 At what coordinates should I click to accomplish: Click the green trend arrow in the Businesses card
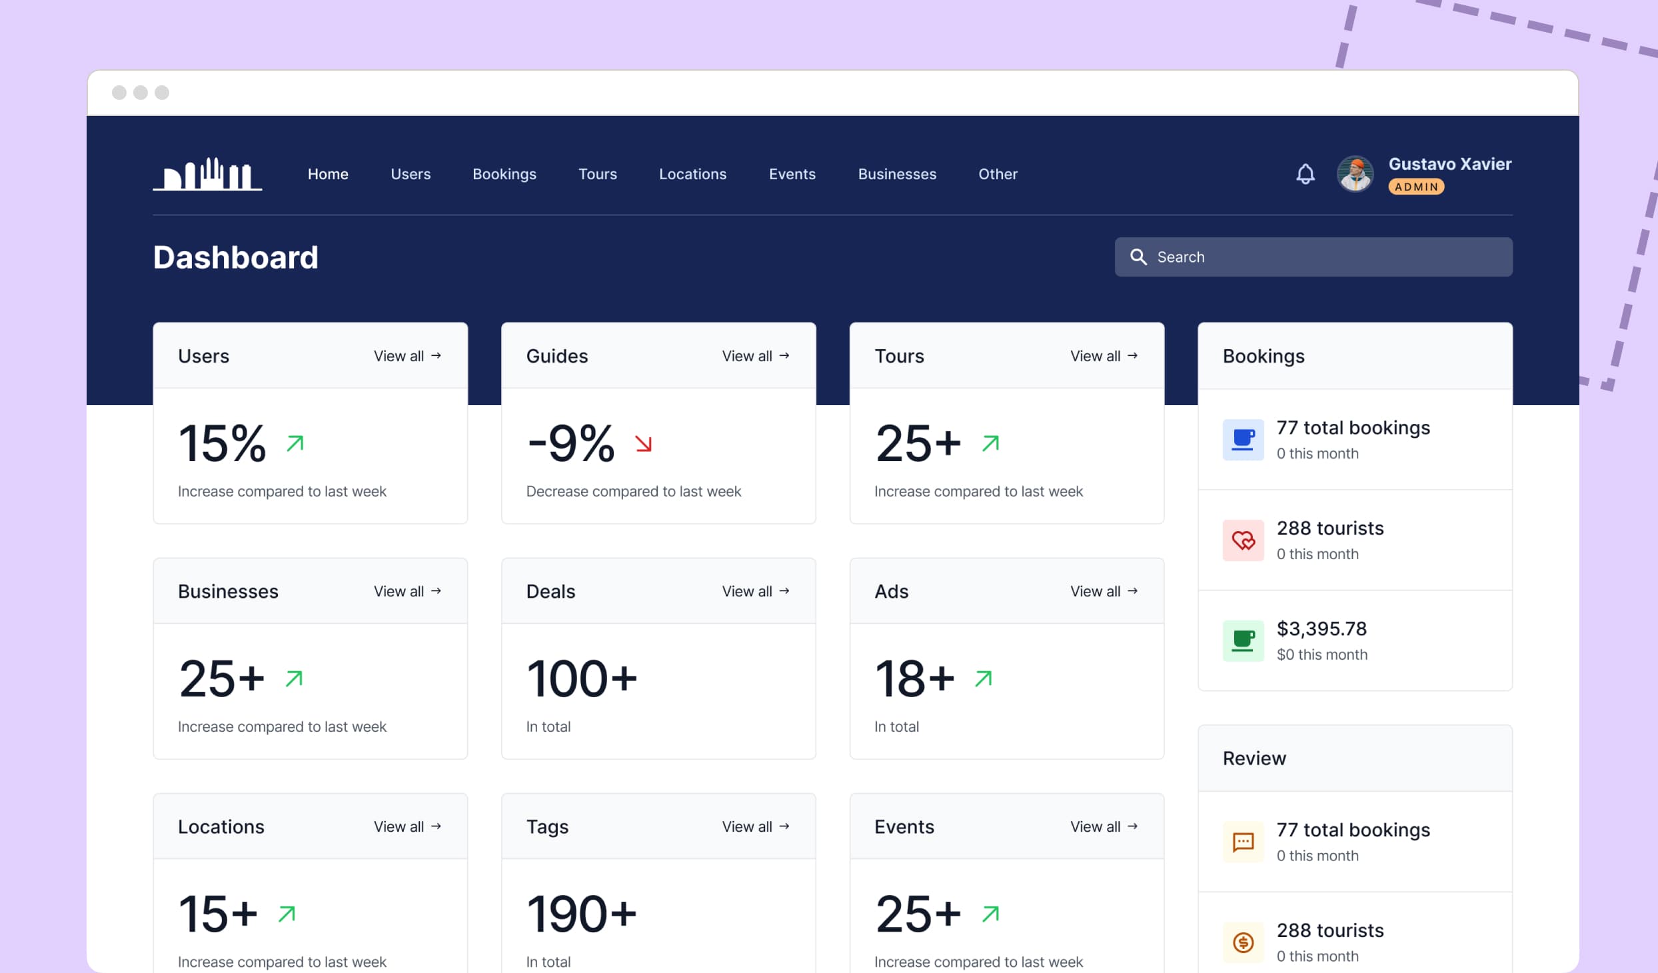point(294,678)
